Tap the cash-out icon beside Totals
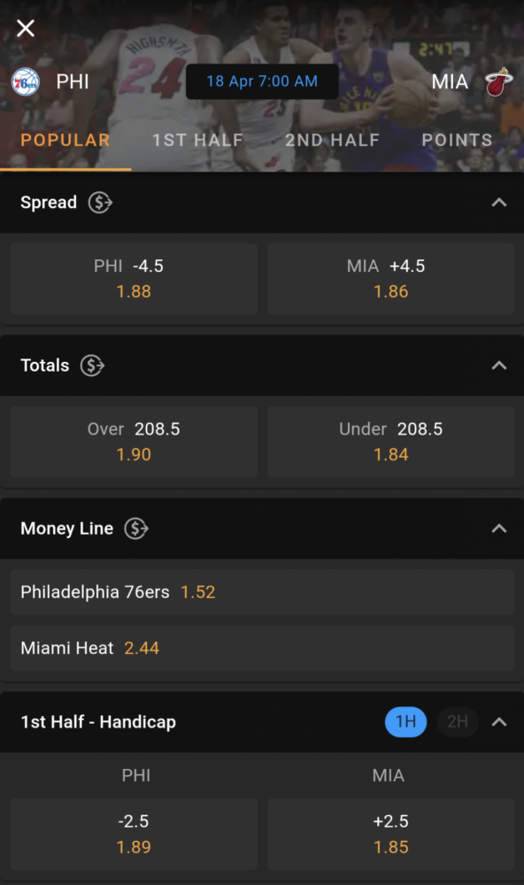This screenshot has height=885, width=524. pyautogui.click(x=92, y=366)
